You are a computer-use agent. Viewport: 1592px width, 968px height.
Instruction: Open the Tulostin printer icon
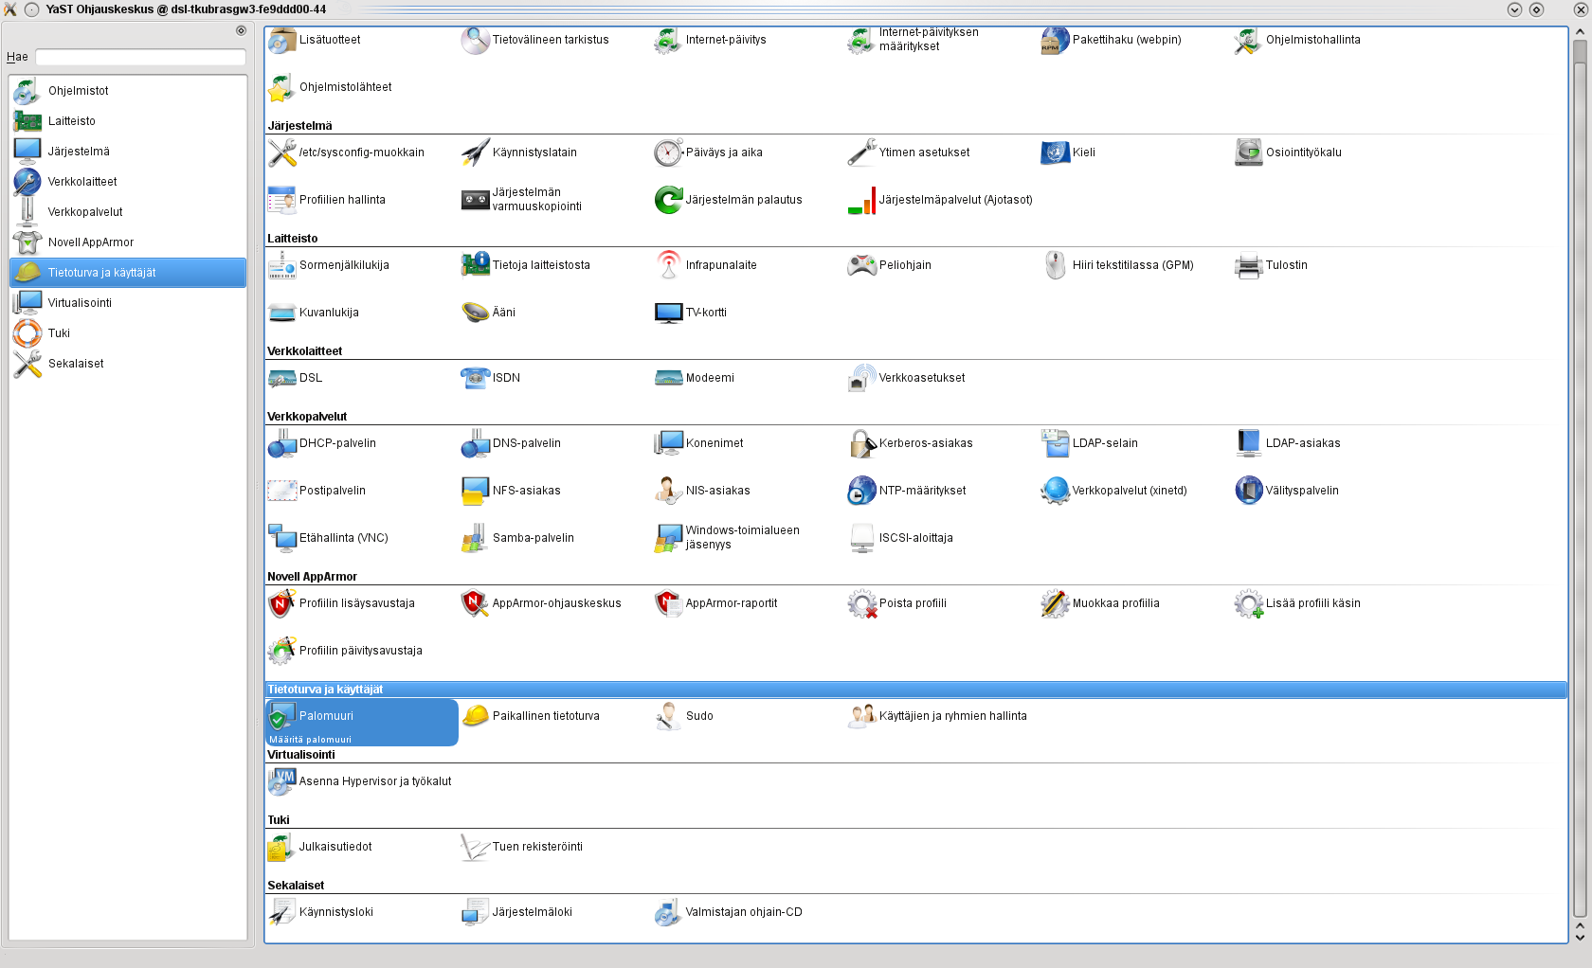pyautogui.click(x=1249, y=265)
